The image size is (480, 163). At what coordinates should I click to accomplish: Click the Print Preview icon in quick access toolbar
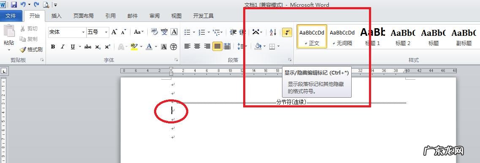pos(46,5)
